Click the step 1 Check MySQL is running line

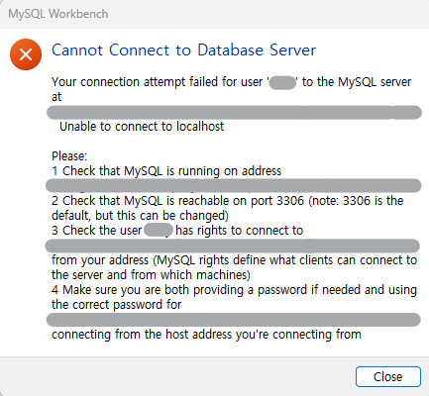click(166, 171)
